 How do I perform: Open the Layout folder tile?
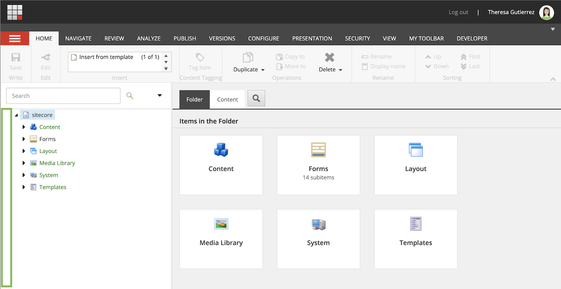[x=416, y=165]
